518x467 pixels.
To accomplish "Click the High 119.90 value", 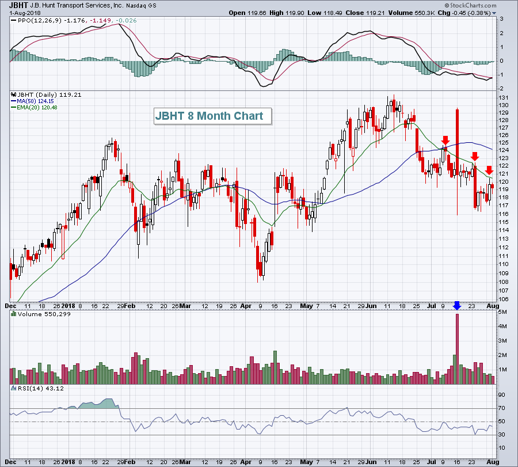I will (x=287, y=13).
